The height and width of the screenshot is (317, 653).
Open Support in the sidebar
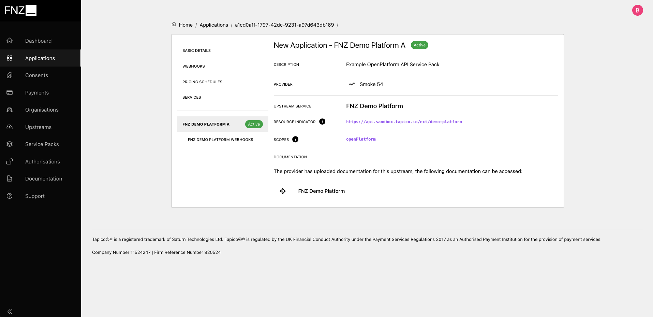35,196
